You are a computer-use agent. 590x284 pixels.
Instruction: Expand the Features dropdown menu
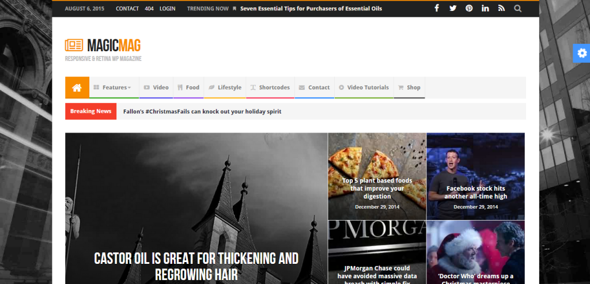pyautogui.click(x=114, y=88)
